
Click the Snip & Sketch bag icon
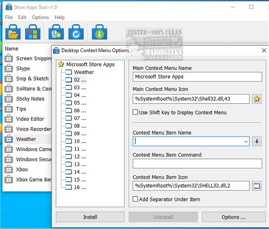pyautogui.click(x=9, y=79)
